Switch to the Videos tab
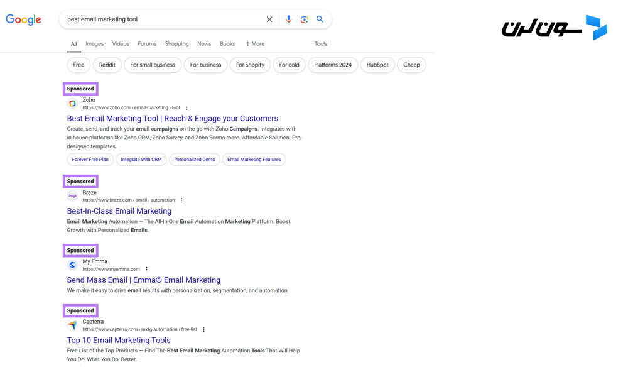Screen dimensions: 628x377 click(x=121, y=44)
